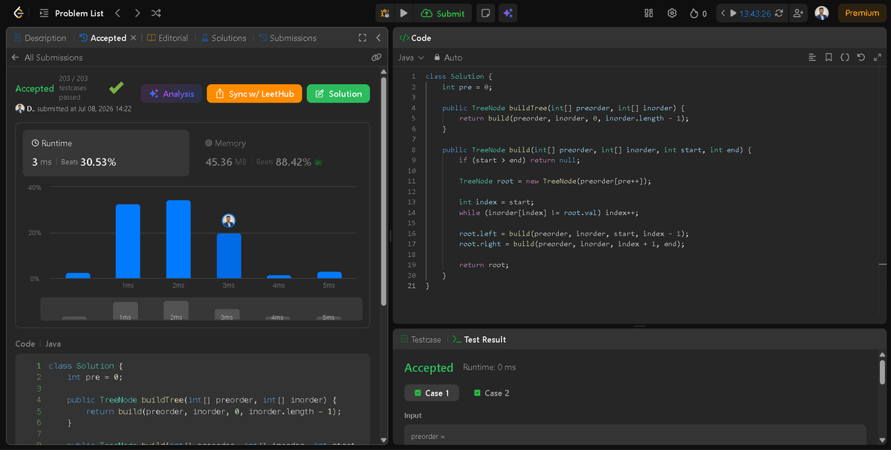Expand the code editor fullscreen icon

tap(878, 57)
